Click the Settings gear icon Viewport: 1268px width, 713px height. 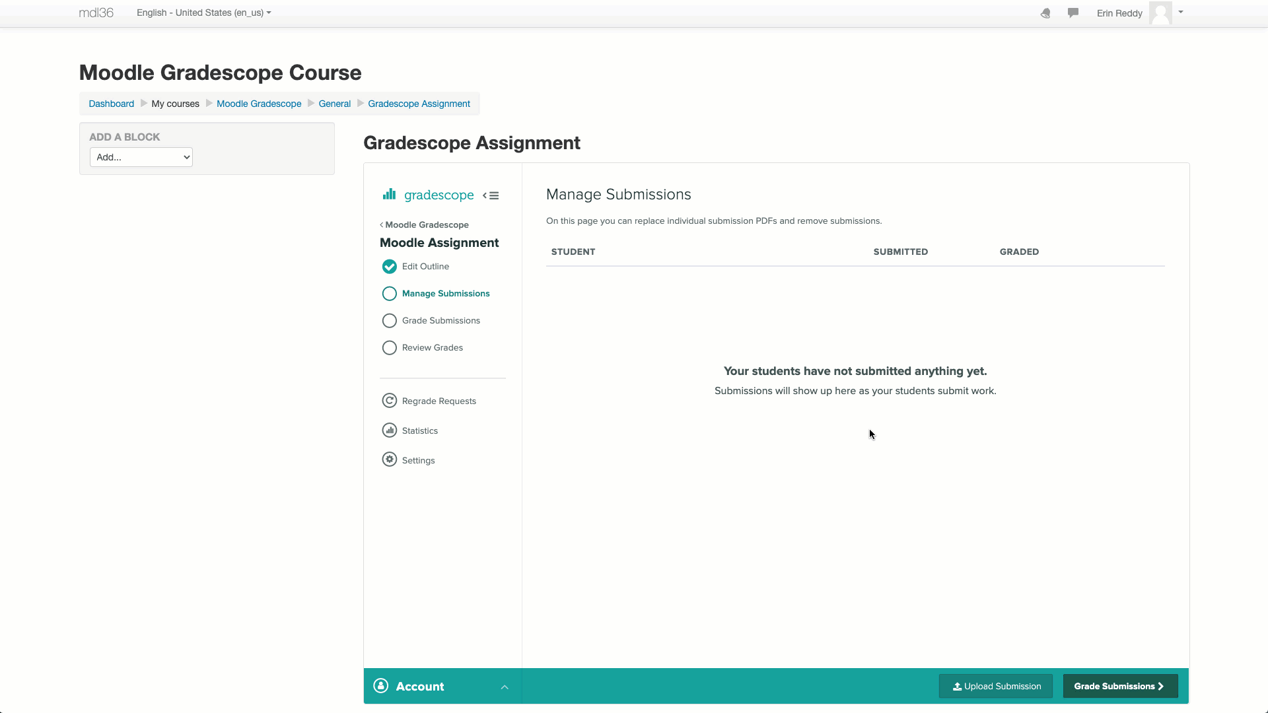point(390,459)
